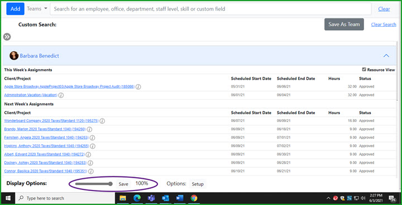Collapse Barbara Benedict's section with chevron
This screenshot has height=205, width=402.
coord(386,56)
